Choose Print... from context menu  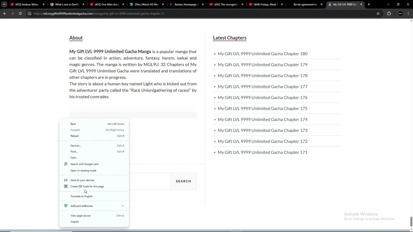[94, 151]
